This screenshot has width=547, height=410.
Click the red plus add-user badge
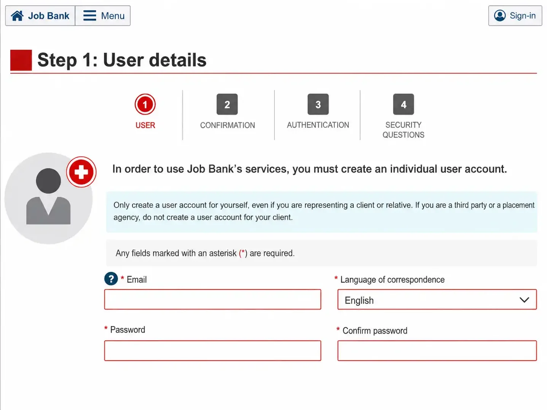click(81, 172)
